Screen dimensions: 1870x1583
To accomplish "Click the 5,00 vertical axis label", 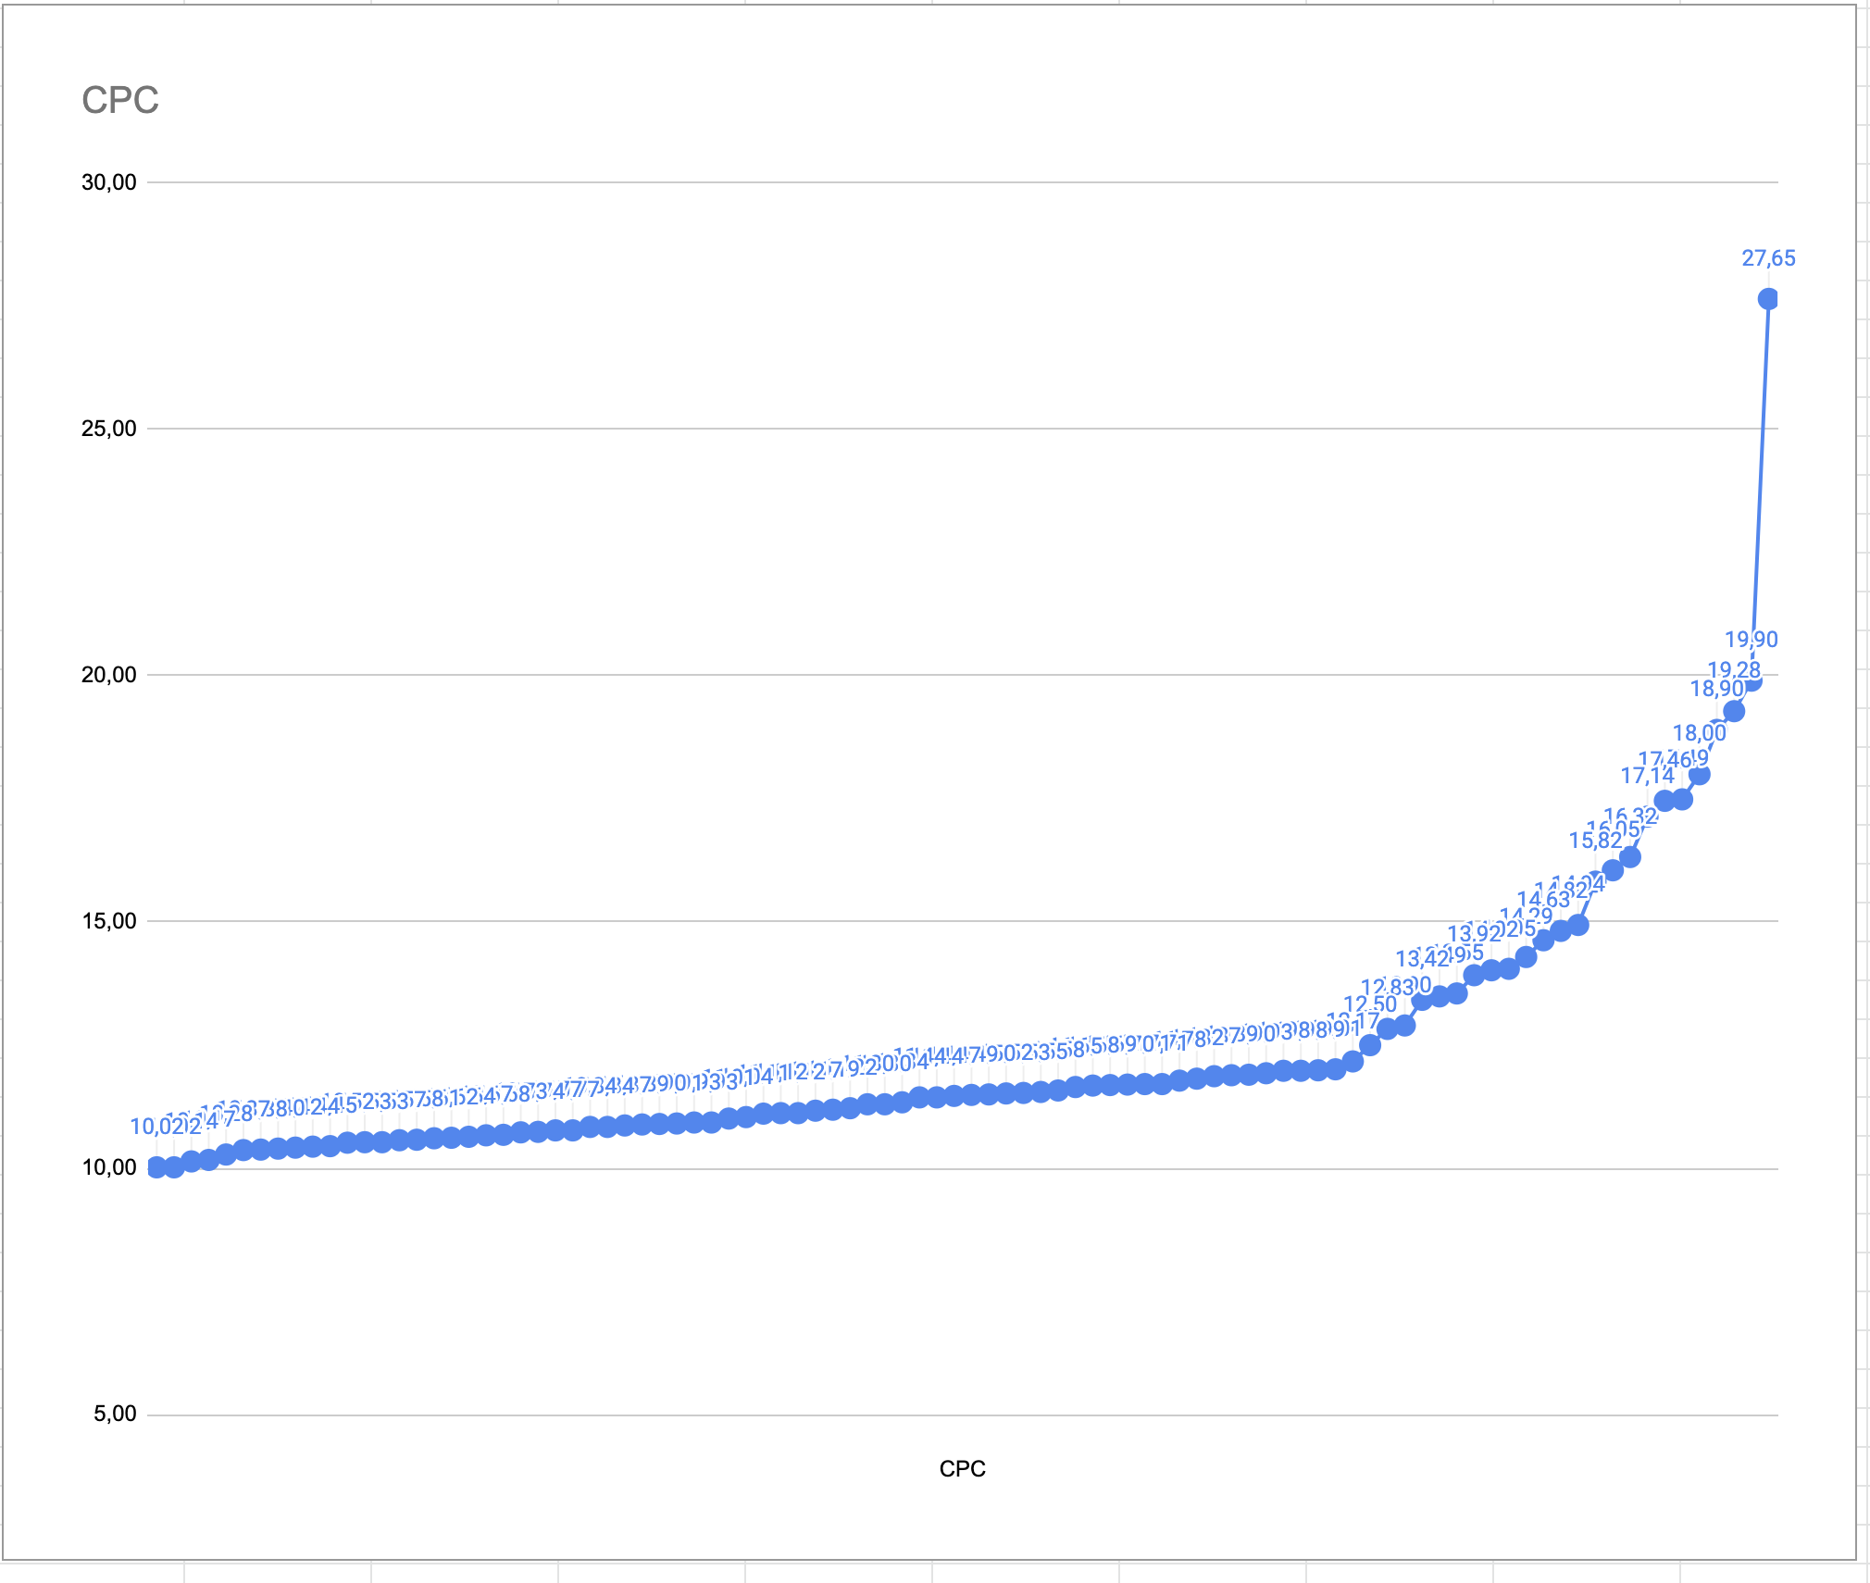I will (115, 1414).
